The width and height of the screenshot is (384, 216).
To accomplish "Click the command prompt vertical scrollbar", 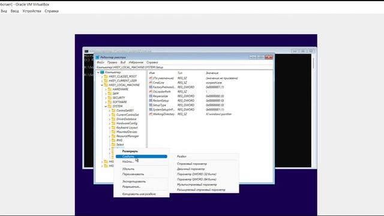I will click(x=313, y=110).
